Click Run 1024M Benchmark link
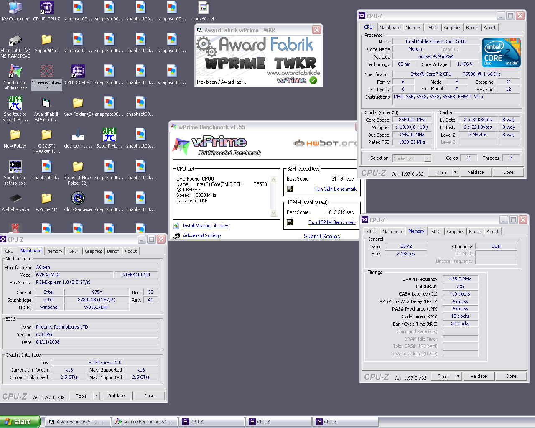535x428 pixels. point(332,222)
